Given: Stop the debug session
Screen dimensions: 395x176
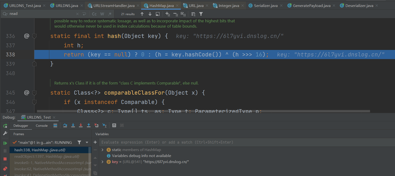Looking at the screenshot, I should 5,159.
